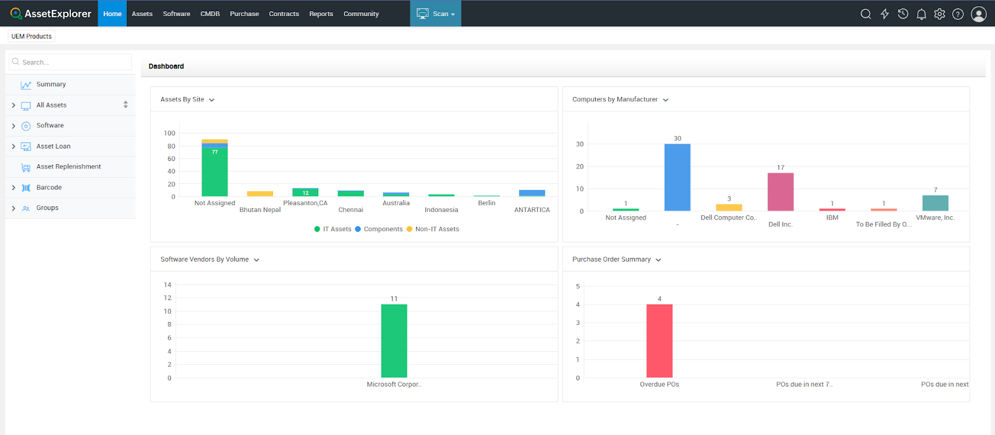Open the search icon in top bar
This screenshot has width=995, height=435.
pyautogui.click(x=865, y=14)
